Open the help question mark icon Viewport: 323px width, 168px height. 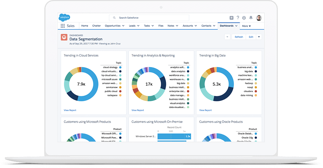click(238, 18)
